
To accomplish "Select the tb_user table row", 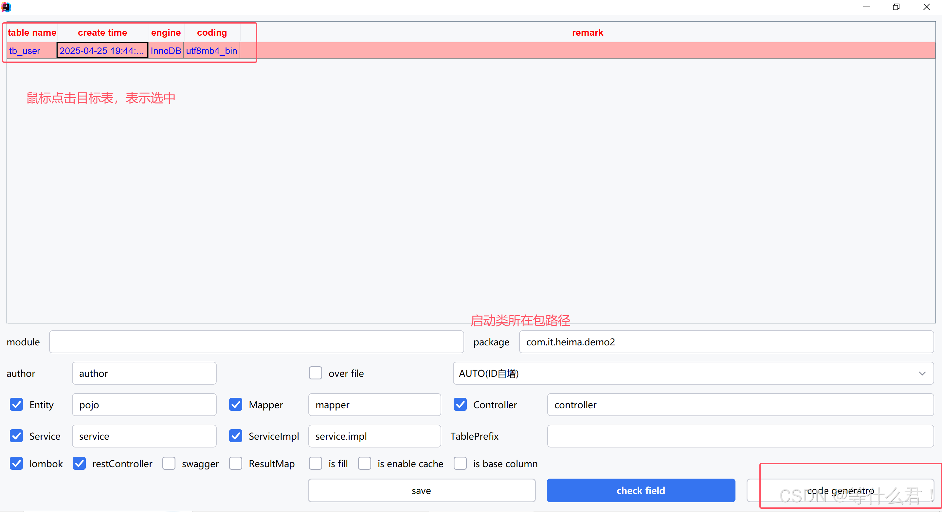I will [25, 51].
